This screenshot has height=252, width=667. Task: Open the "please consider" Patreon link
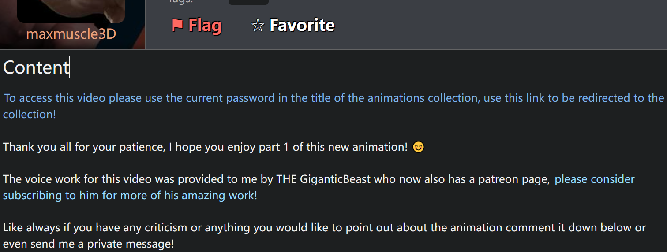tap(594, 179)
